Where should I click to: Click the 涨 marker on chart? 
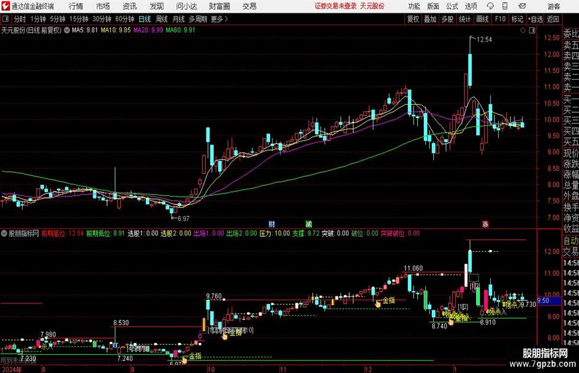tap(485, 224)
